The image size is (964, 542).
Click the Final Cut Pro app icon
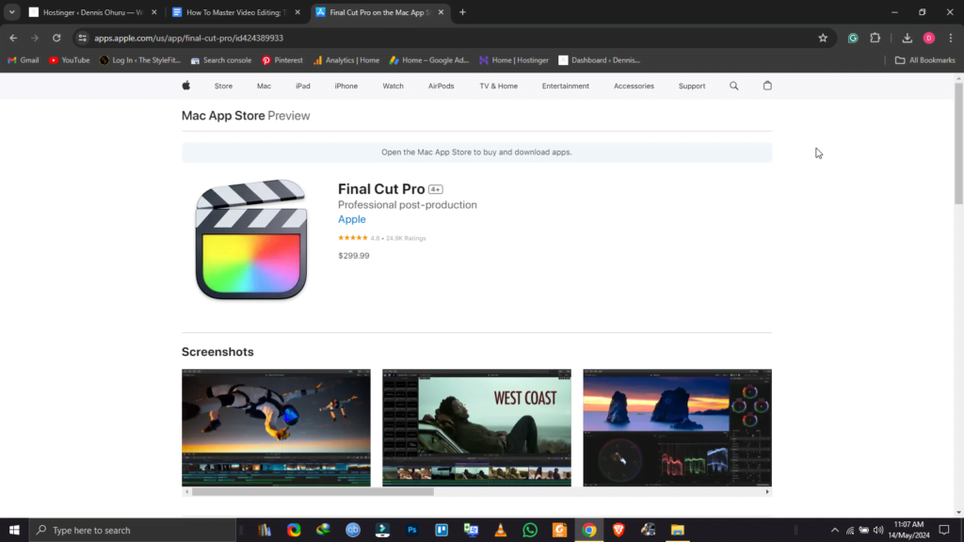pyautogui.click(x=250, y=240)
